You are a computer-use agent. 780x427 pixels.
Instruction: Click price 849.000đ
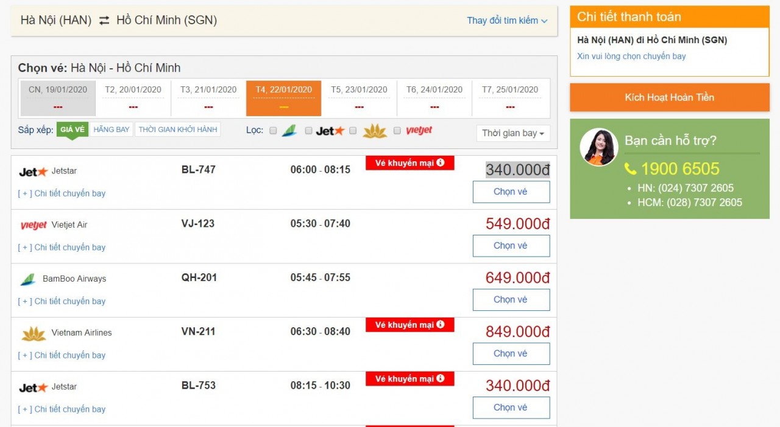518,332
